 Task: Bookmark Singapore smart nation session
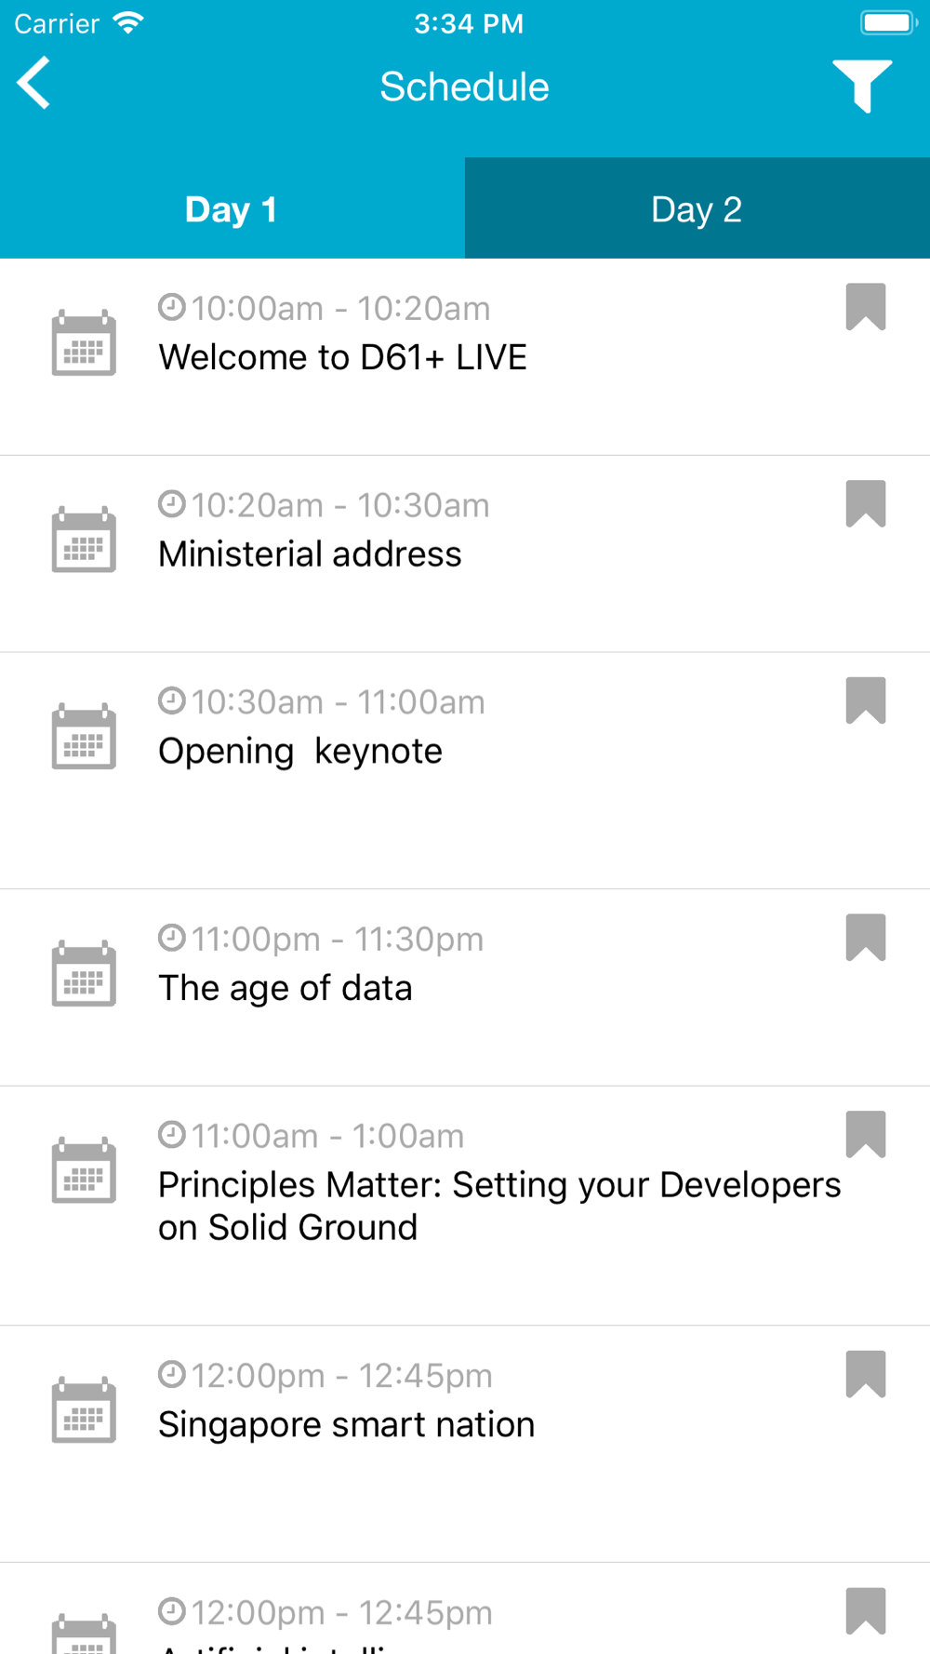click(x=865, y=1375)
